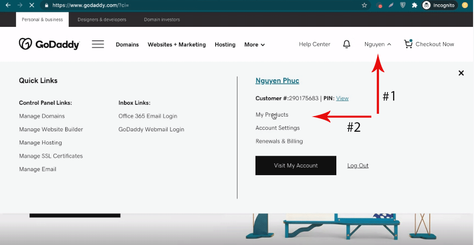Screen dimensions: 474x245
Task: Click the padlock site info icon
Action: pyautogui.click(x=46, y=5)
